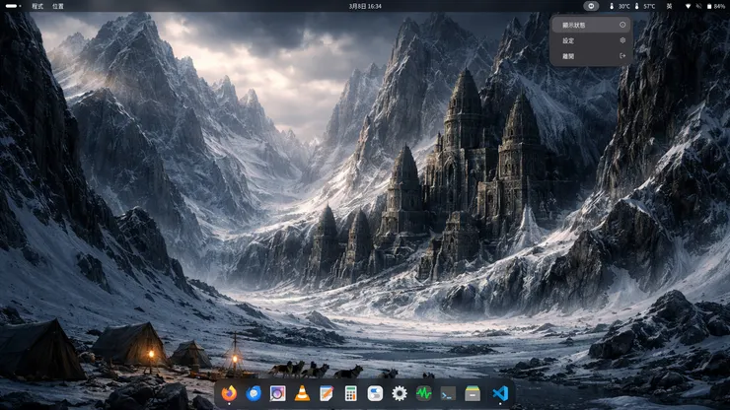
Task: Open the system menu via battery indicator
Action: coord(713,6)
